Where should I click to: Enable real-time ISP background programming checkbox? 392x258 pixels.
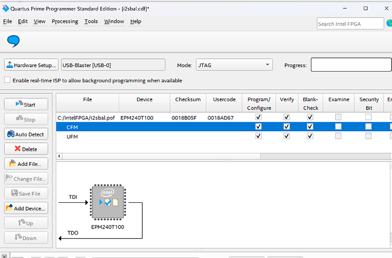[7, 80]
